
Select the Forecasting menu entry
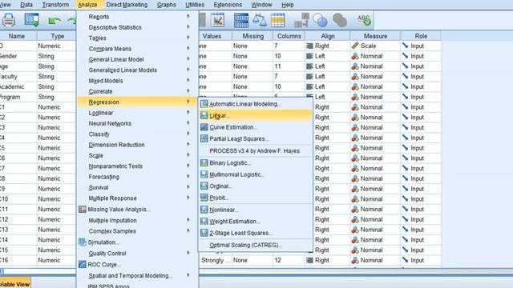[x=103, y=177]
